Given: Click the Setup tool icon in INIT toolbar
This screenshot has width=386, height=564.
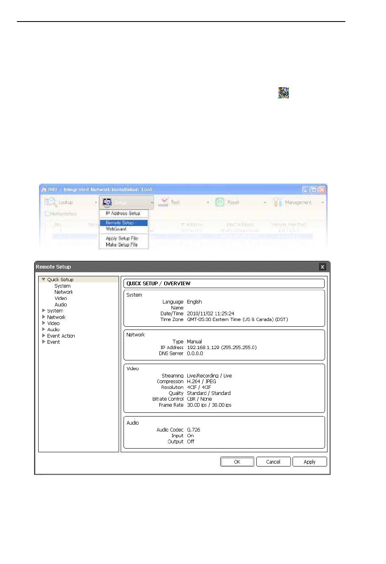Looking at the screenshot, I should [107, 202].
